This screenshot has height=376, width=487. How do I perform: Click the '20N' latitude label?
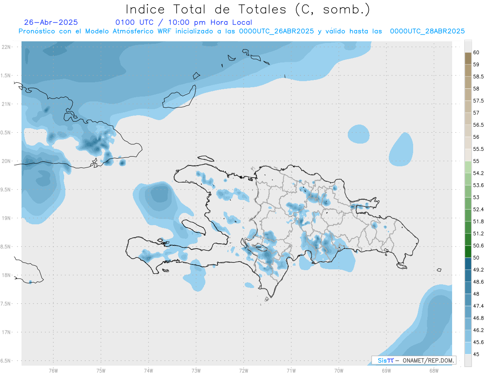(x=7, y=161)
